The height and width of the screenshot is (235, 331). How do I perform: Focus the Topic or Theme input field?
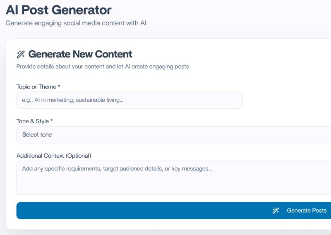click(130, 100)
